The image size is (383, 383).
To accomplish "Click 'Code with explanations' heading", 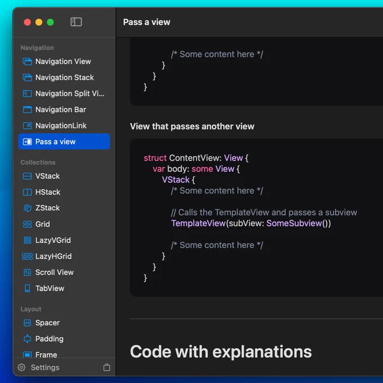I will click(221, 352).
